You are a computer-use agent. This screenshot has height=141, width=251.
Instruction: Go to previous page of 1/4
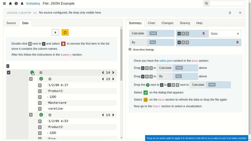103,72
